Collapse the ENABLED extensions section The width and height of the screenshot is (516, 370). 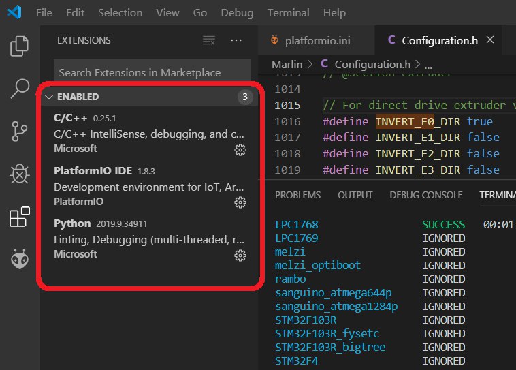click(49, 97)
